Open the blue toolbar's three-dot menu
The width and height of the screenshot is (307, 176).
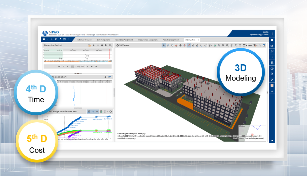click(x=69, y=39)
